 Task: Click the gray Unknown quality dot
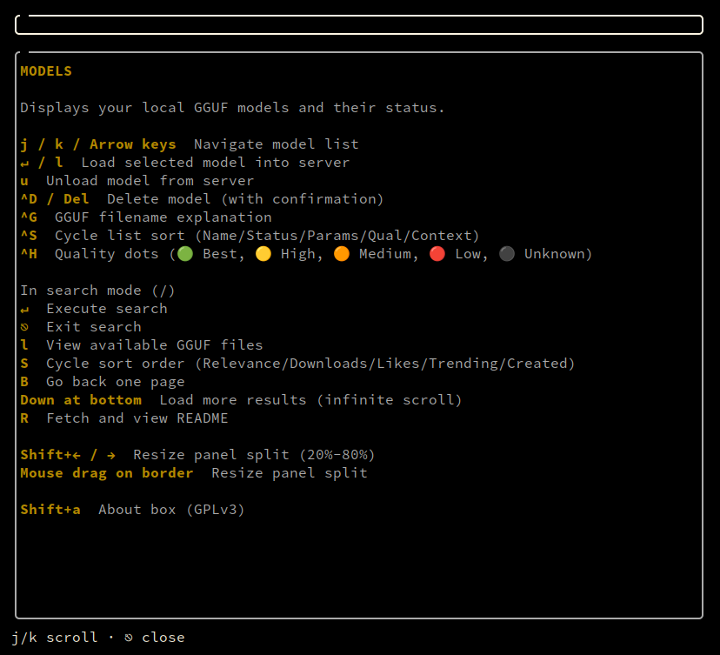click(x=506, y=253)
